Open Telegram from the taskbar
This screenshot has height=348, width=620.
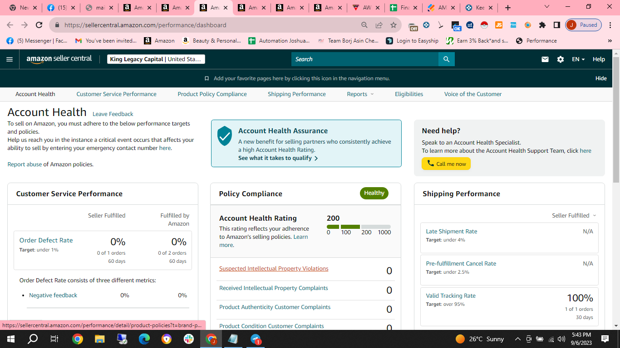(x=256, y=338)
